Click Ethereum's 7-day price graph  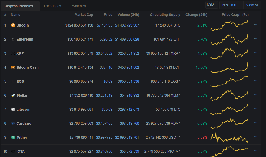click(x=229, y=39)
